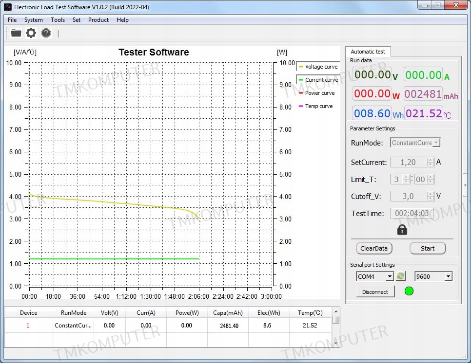471x363 pixels.
Task: Click the green connection status indicator
Action: 409,291
